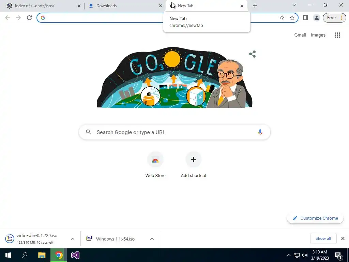Click the Error menu button
This screenshot has height=262, width=349.
(x=334, y=18)
